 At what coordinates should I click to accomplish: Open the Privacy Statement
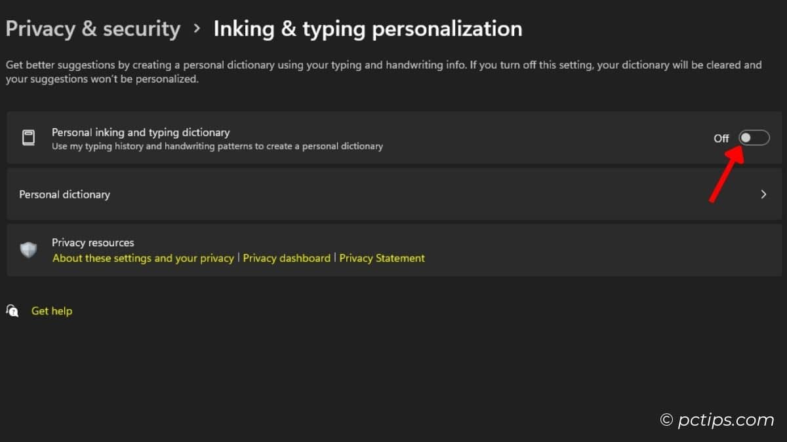pyautogui.click(x=382, y=258)
